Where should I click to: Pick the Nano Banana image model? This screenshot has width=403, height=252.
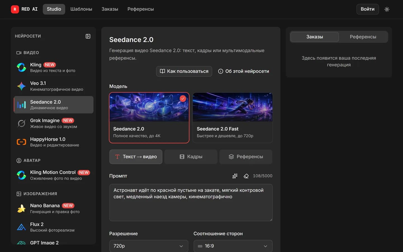[53, 208]
